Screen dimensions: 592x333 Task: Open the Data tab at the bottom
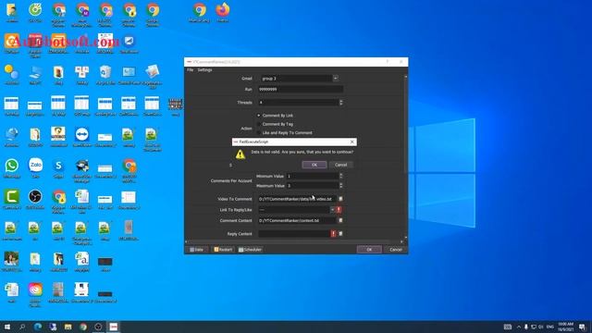[x=197, y=250]
